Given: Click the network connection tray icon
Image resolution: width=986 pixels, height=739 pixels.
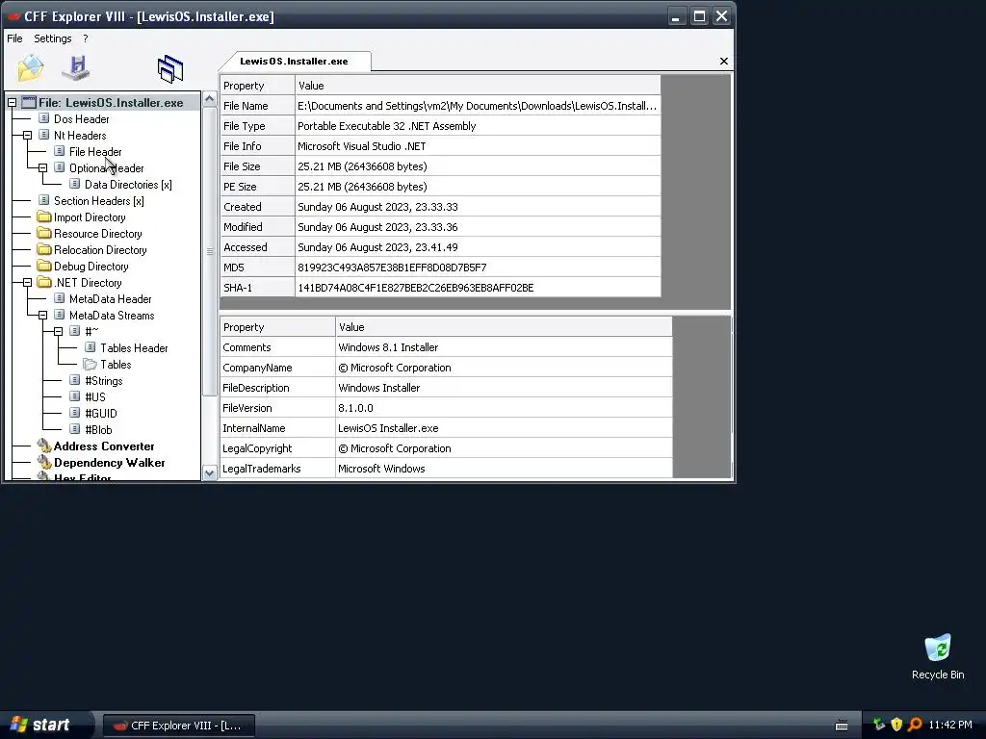Looking at the screenshot, I should (x=878, y=725).
